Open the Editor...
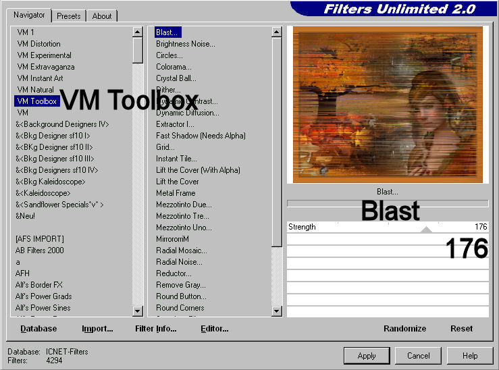 (215, 328)
